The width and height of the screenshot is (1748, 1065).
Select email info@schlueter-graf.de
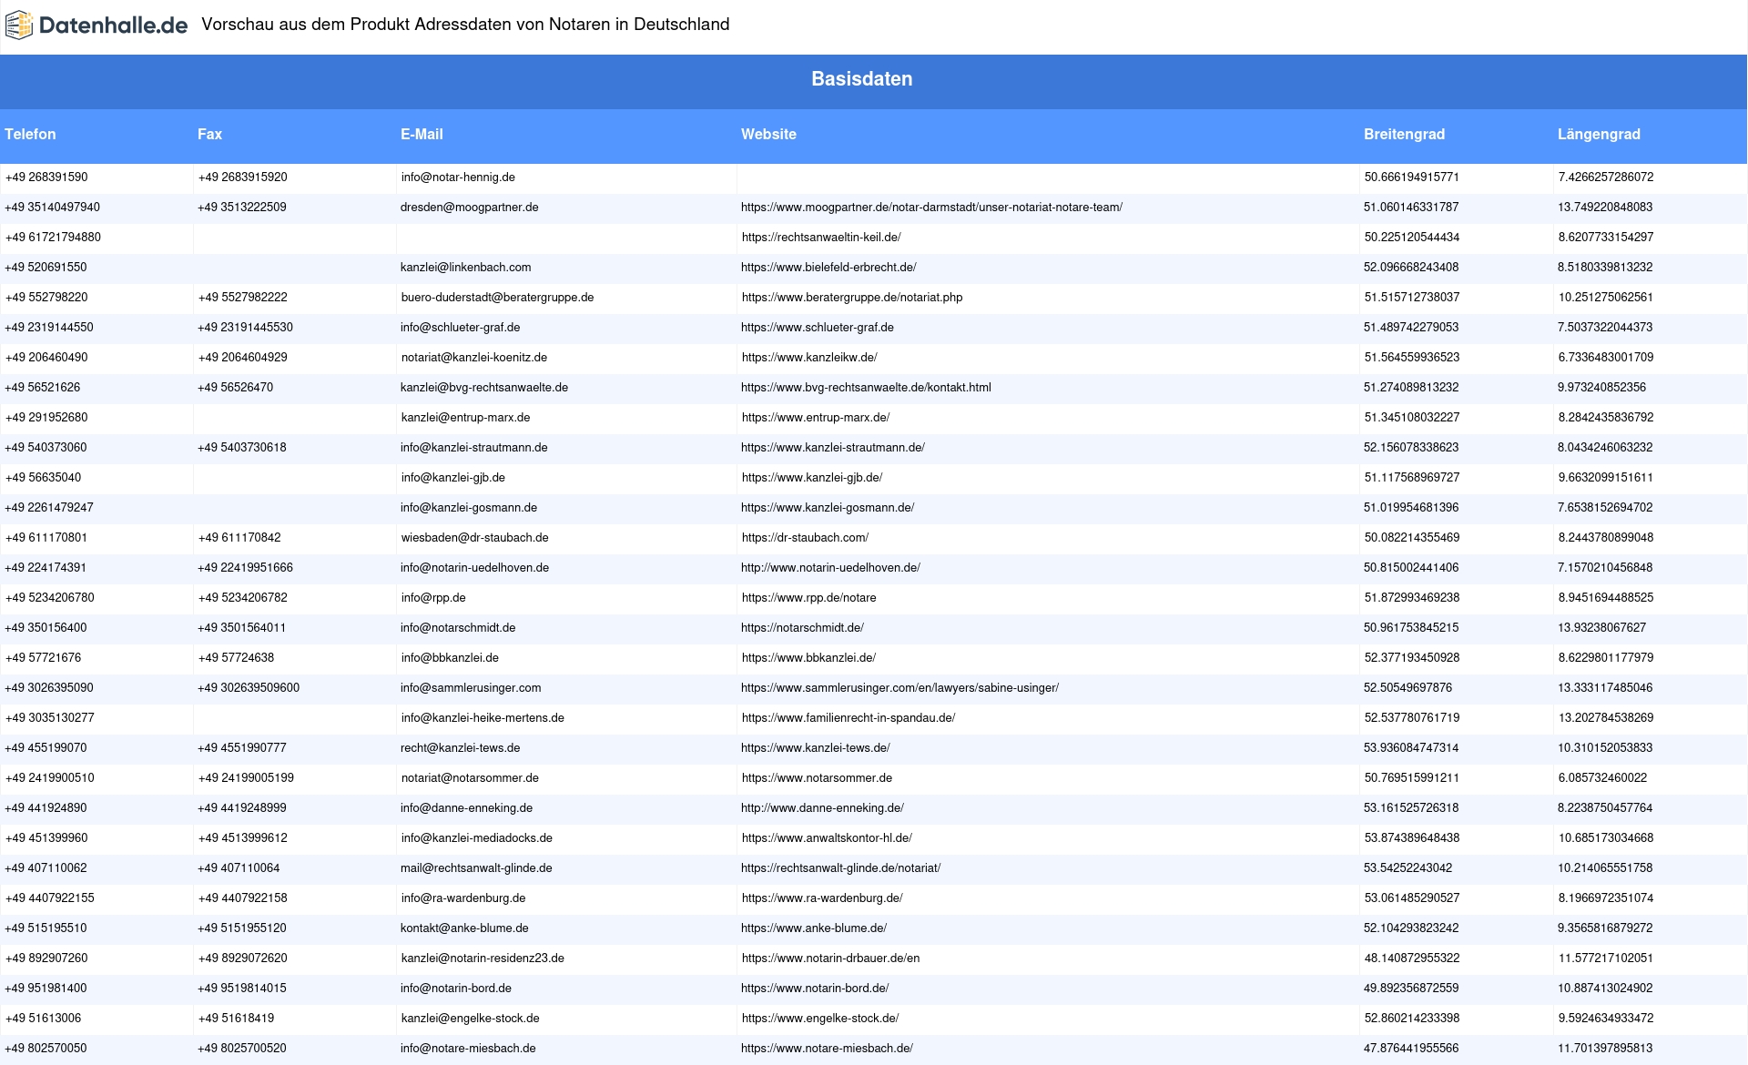(460, 328)
